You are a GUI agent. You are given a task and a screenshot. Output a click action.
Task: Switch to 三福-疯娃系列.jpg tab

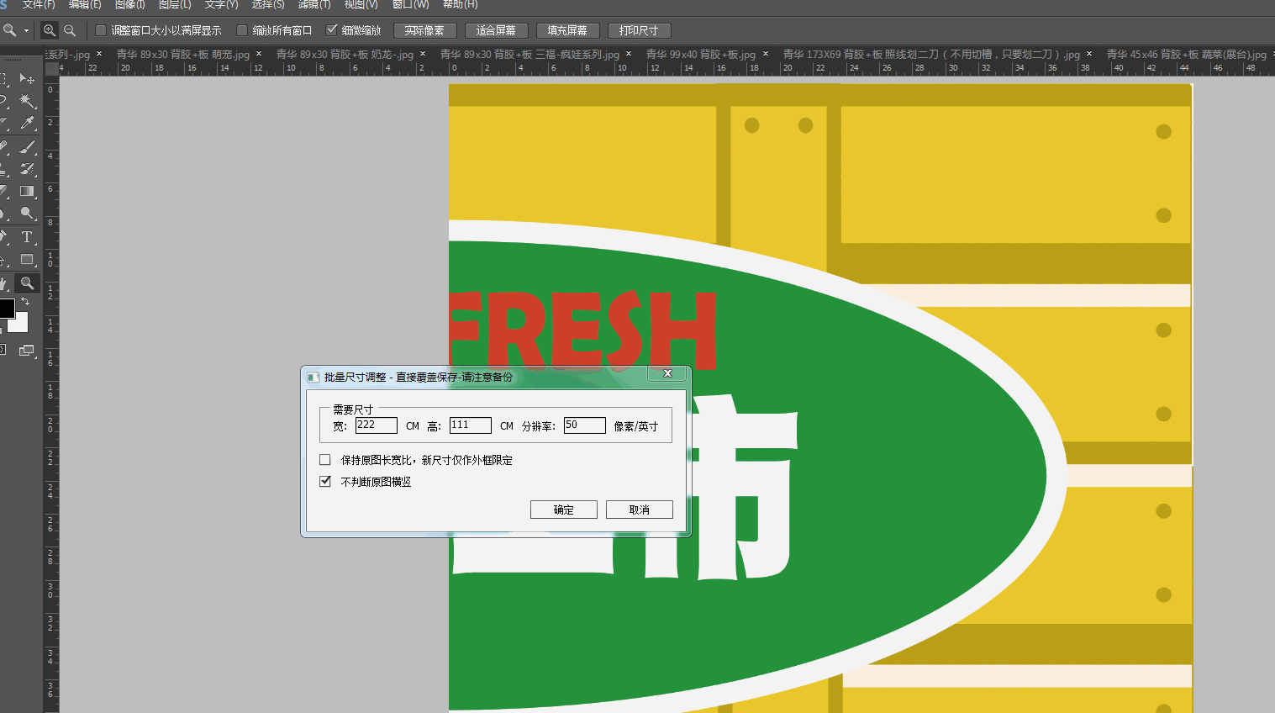tap(529, 54)
